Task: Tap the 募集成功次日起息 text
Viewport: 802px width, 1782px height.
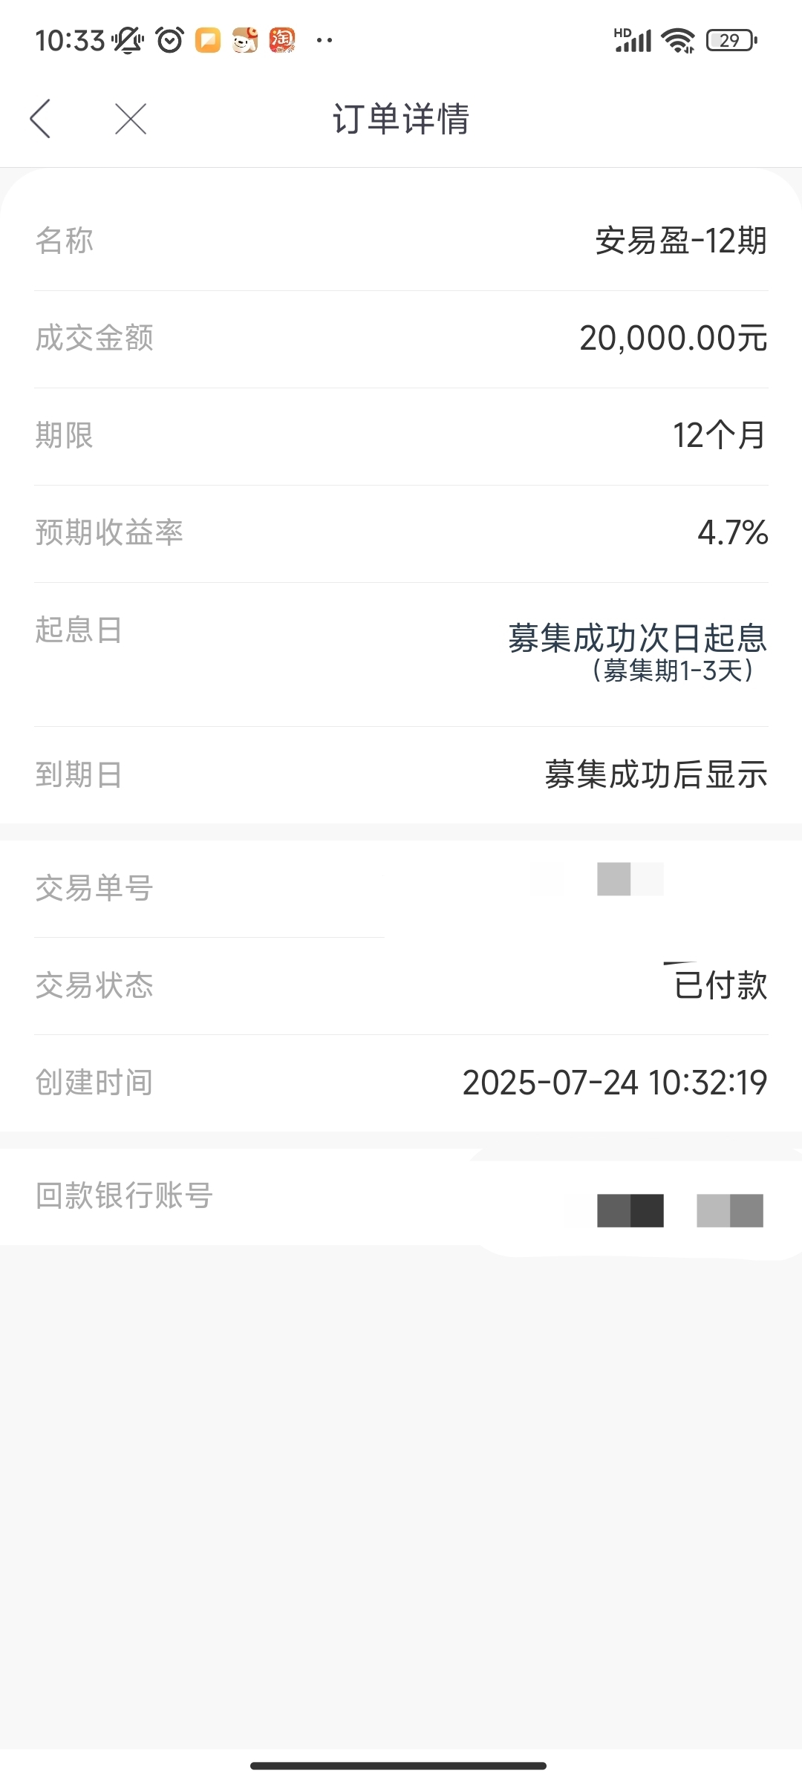Action: point(638,638)
